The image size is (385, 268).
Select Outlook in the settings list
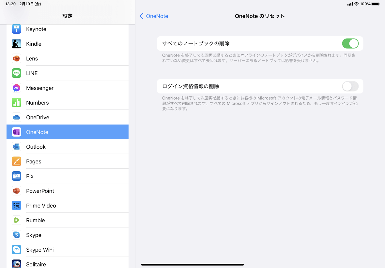click(68, 147)
